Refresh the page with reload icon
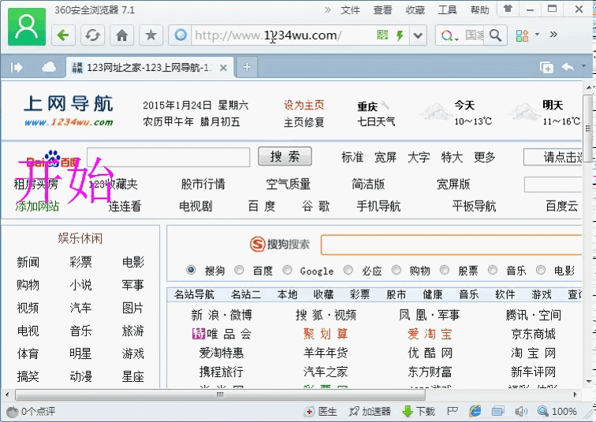Viewport: 596px width, 422px height. coord(93,35)
